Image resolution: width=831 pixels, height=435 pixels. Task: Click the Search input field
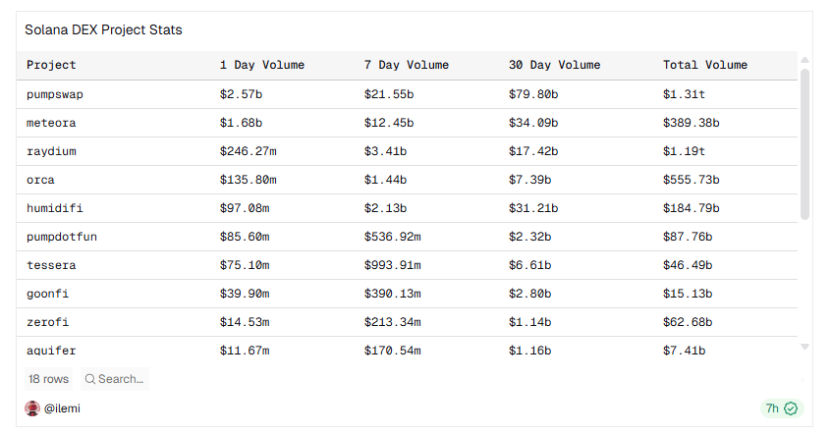click(x=121, y=379)
